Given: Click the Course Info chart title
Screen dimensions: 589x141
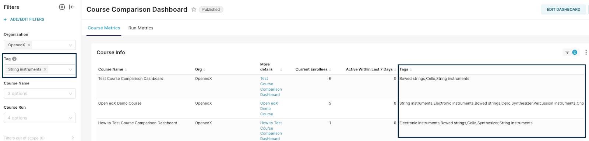Looking at the screenshot, I should (111, 53).
